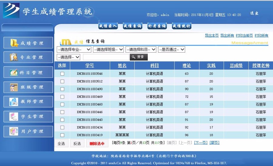This screenshot has height=166, width=273.
Task: Click the name cell 某某某某
Action: [x=122, y=135]
